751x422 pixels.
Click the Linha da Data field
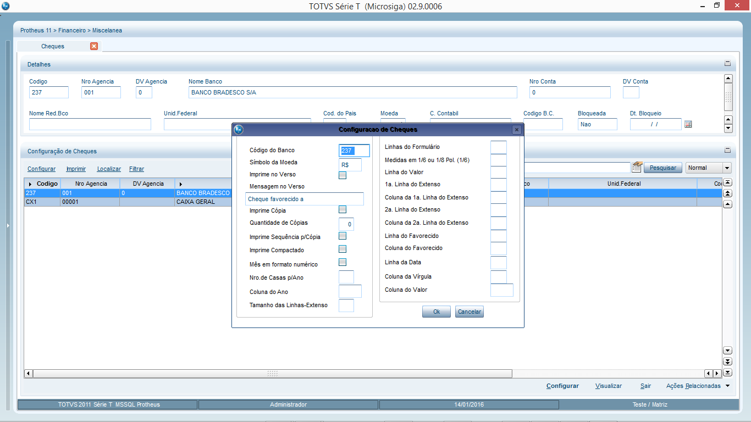pyautogui.click(x=499, y=263)
